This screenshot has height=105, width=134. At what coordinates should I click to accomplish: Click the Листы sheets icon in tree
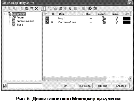(14, 17)
